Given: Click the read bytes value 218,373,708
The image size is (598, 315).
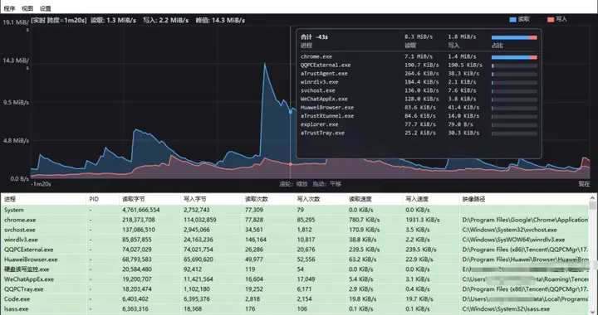Looking at the screenshot, I should [x=139, y=220].
